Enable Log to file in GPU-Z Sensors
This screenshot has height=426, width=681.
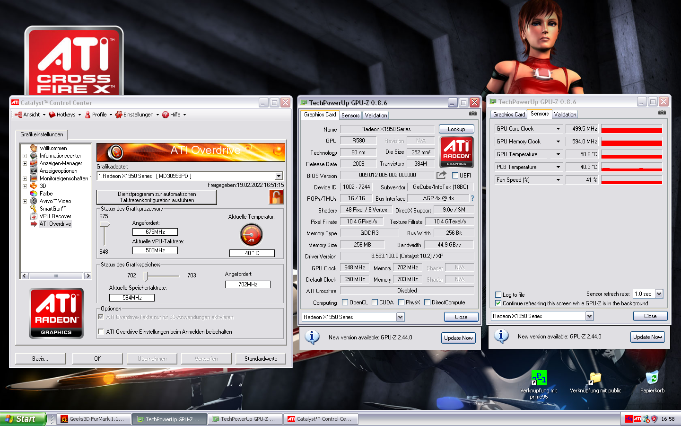point(498,294)
